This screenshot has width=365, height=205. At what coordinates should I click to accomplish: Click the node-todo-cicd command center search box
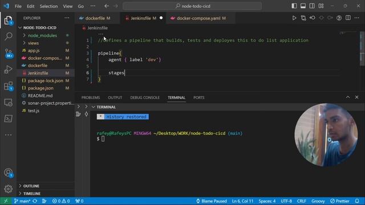192,6
